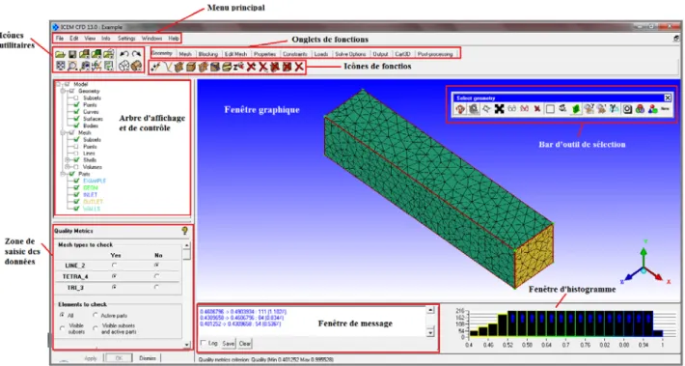685x366 pixels.
Task: Toggle the Curves checkbox in model tree
Action: tap(76, 112)
